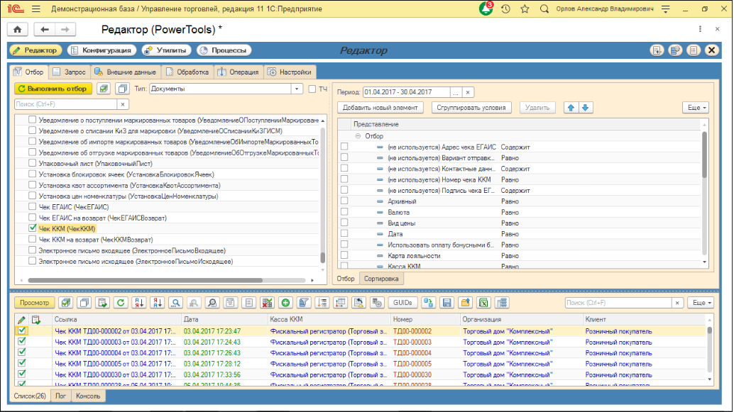Image resolution: width=734 pixels, height=412 pixels.
Task: Check the Валюта filter row checkbox
Action: click(344, 212)
